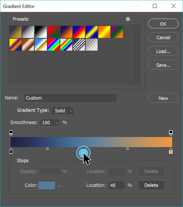183x207 pixels.
Task: Select the copper gradient preset
Action: click(x=28, y=45)
